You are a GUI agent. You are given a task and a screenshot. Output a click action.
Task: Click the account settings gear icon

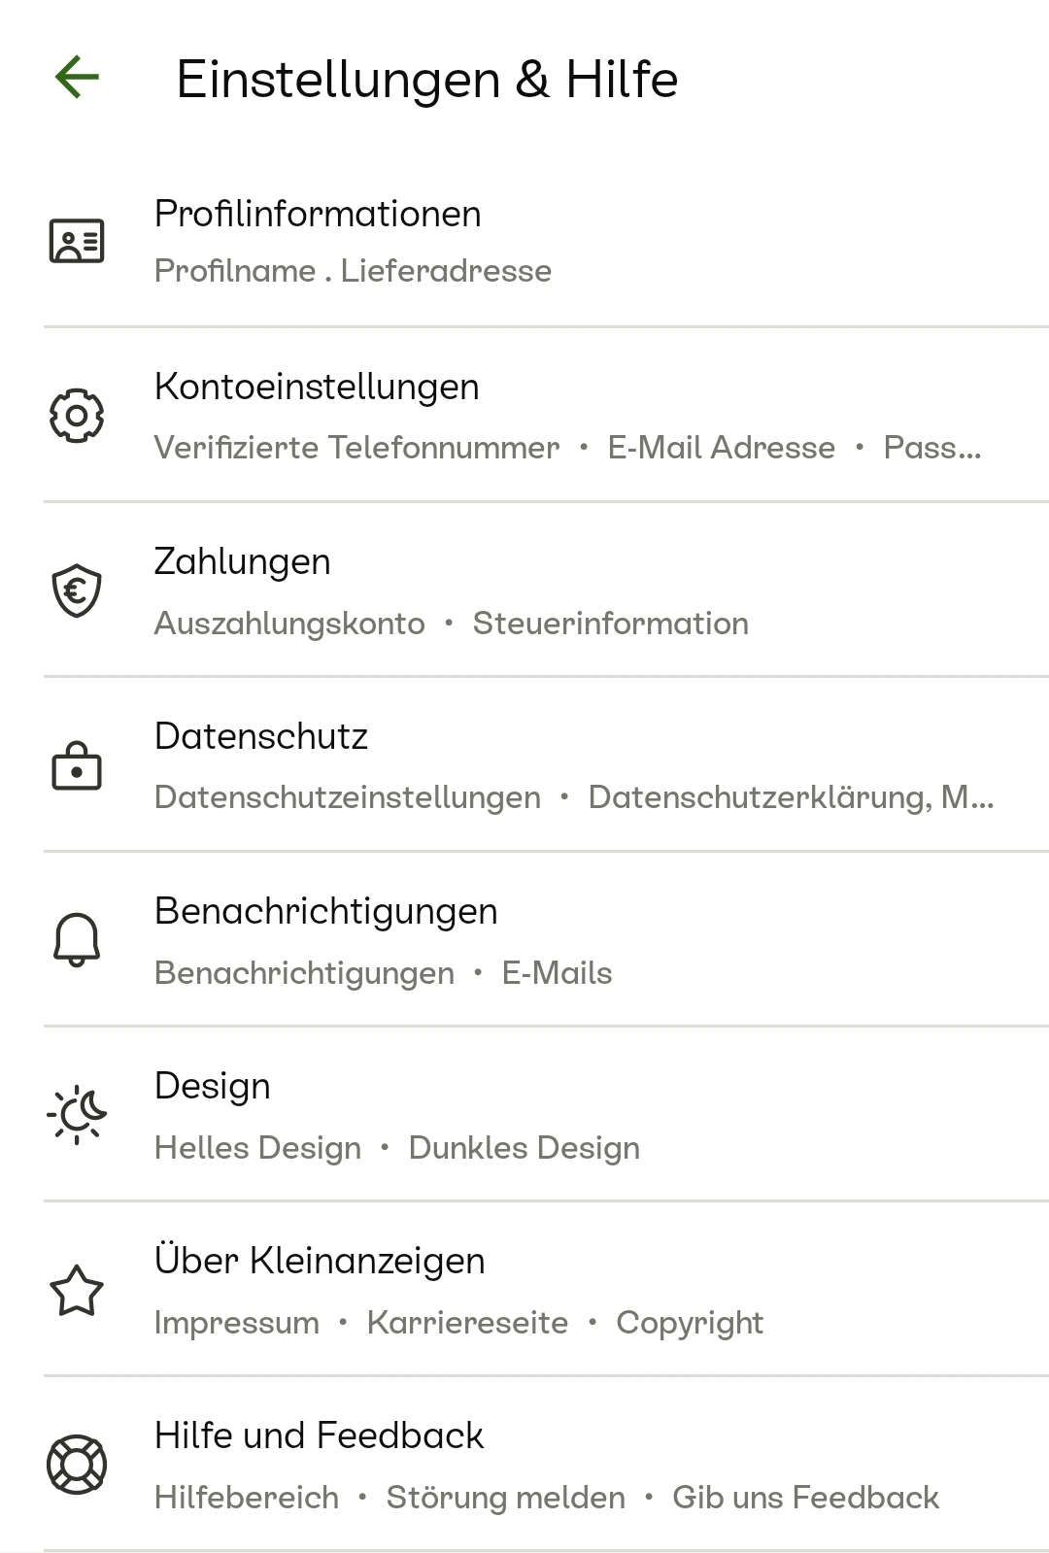point(77,416)
